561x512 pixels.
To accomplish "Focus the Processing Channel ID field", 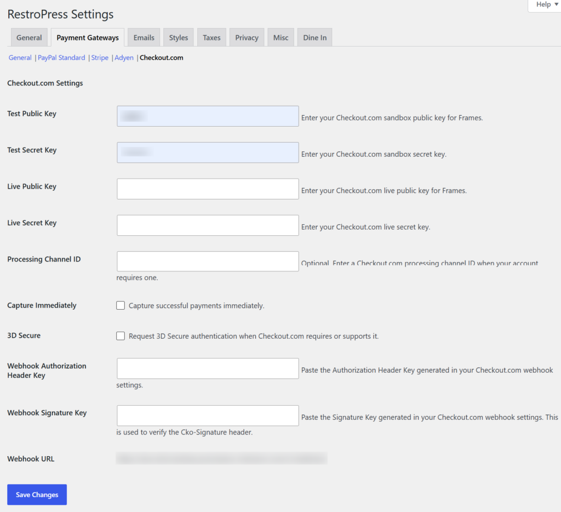I will [x=208, y=261].
